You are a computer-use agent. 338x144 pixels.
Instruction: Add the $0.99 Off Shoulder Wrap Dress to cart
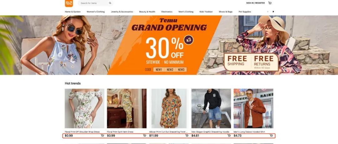click(x=102, y=136)
